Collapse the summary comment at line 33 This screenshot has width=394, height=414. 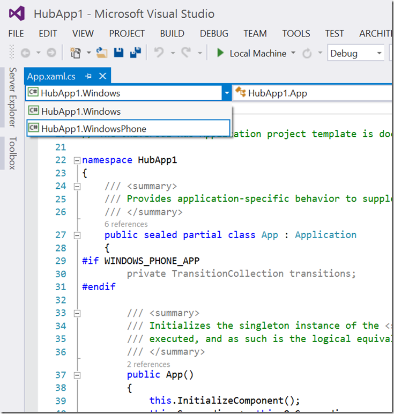(77, 313)
